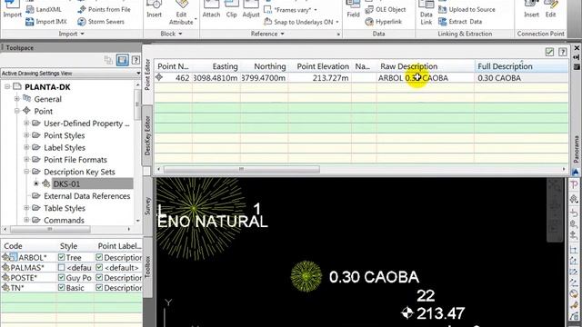This screenshot has width=582, height=327.
Task: Toggle the PALMAS* style checkbox
Action: pyautogui.click(x=62, y=267)
